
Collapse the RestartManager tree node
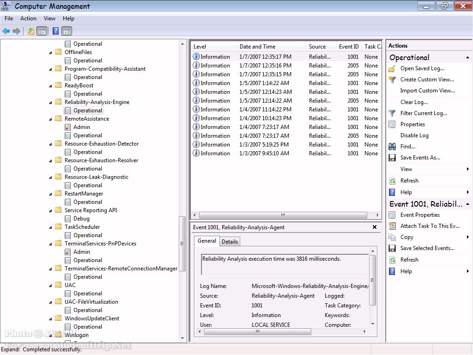[x=50, y=194]
